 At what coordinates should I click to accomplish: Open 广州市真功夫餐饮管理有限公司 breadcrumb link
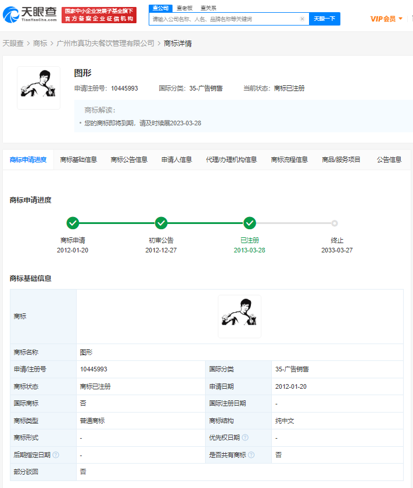point(105,44)
